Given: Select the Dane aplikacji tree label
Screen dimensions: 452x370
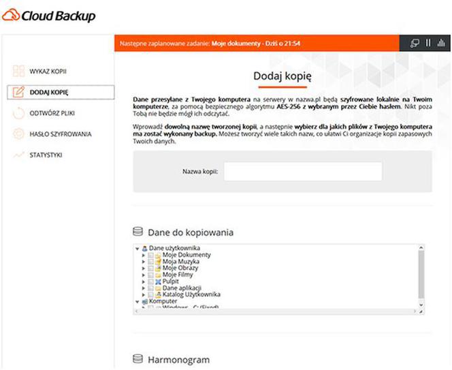Looking at the screenshot, I should (x=182, y=288).
